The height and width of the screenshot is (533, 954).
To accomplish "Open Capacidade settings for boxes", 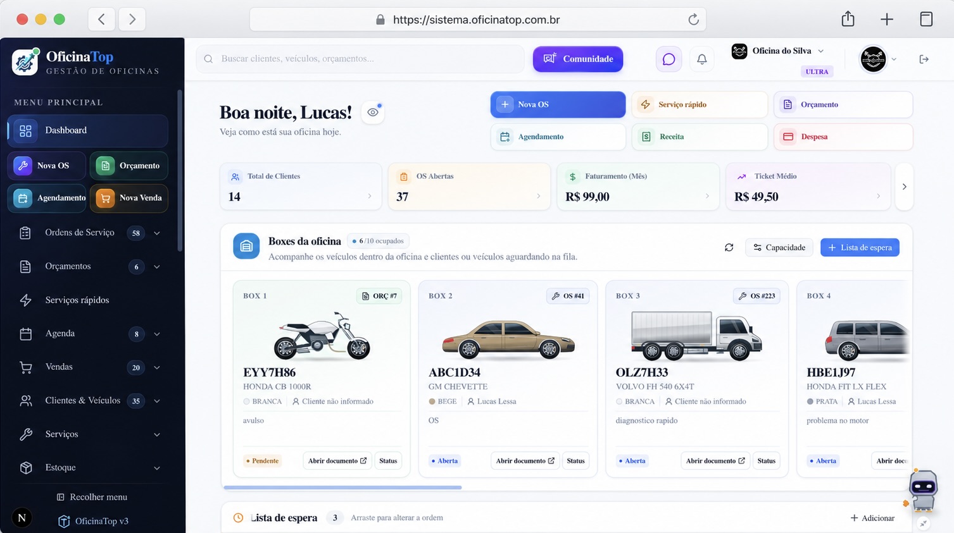I will click(x=779, y=248).
